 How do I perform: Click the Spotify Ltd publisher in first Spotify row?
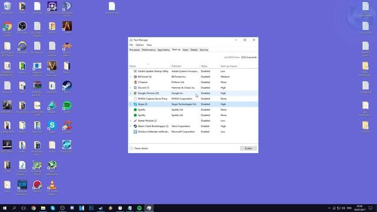[x=177, y=110]
